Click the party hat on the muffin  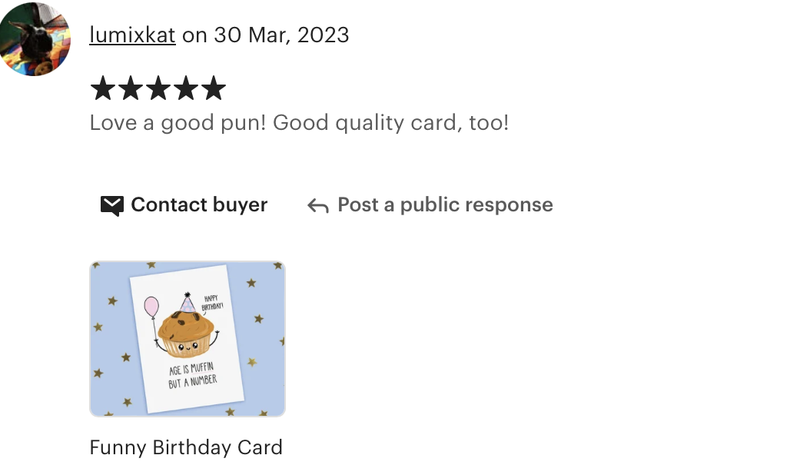tap(188, 302)
